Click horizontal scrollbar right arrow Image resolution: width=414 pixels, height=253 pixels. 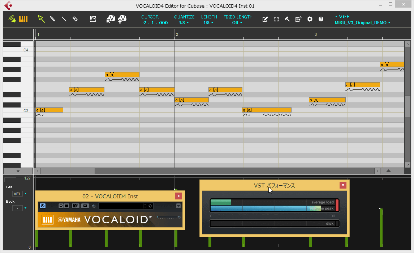[x=377, y=171]
